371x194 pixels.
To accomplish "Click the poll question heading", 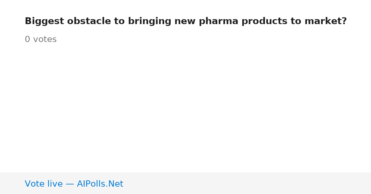I will pyautogui.click(x=186, y=21).
